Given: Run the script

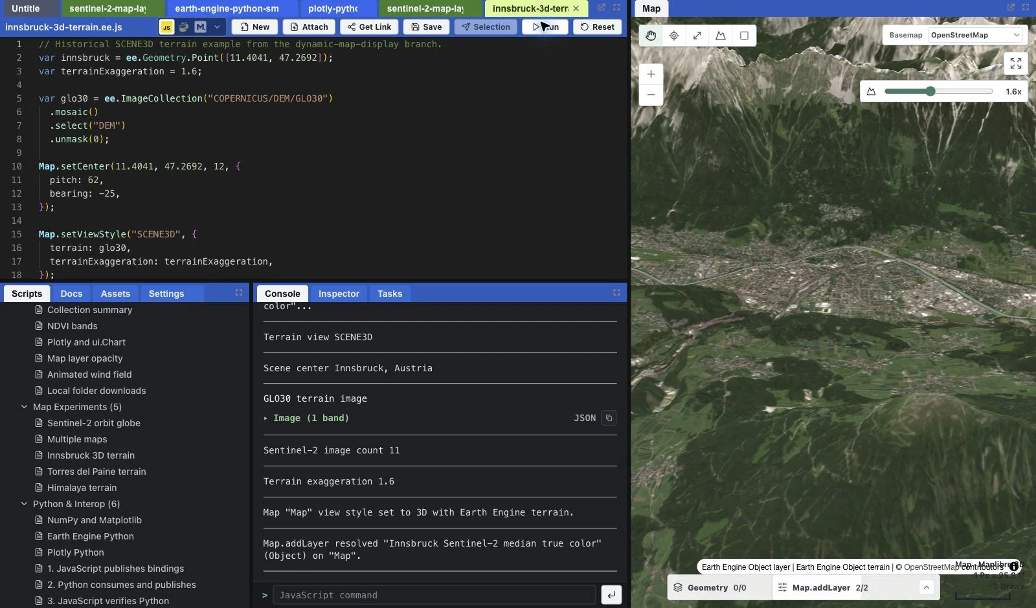Looking at the screenshot, I should (x=545, y=27).
